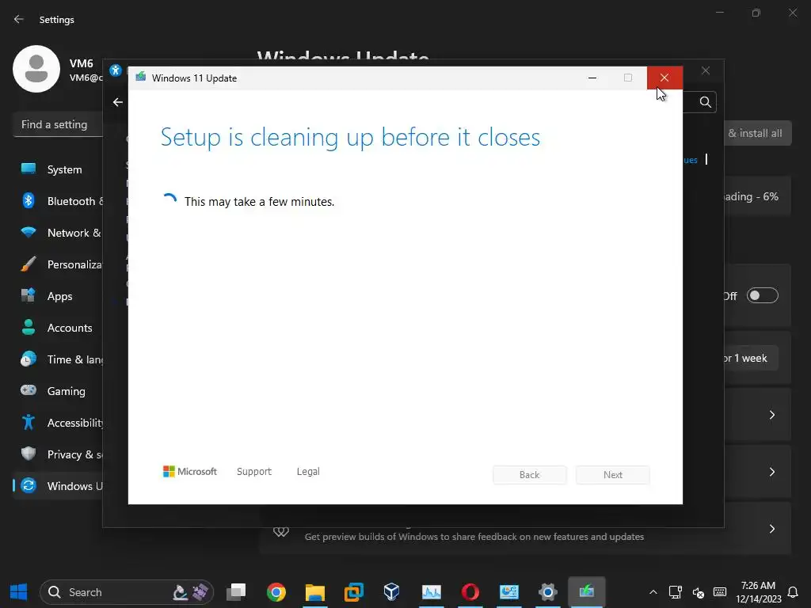Open the Personalization category
Image resolution: width=811 pixels, height=608 pixels.
[58, 264]
